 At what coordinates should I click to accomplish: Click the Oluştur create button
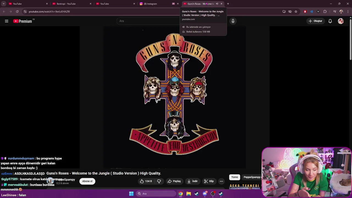click(x=315, y=21)
